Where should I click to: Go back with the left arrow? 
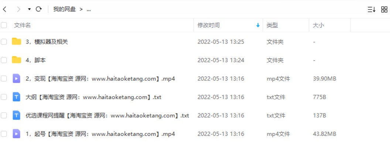(4, 10)
